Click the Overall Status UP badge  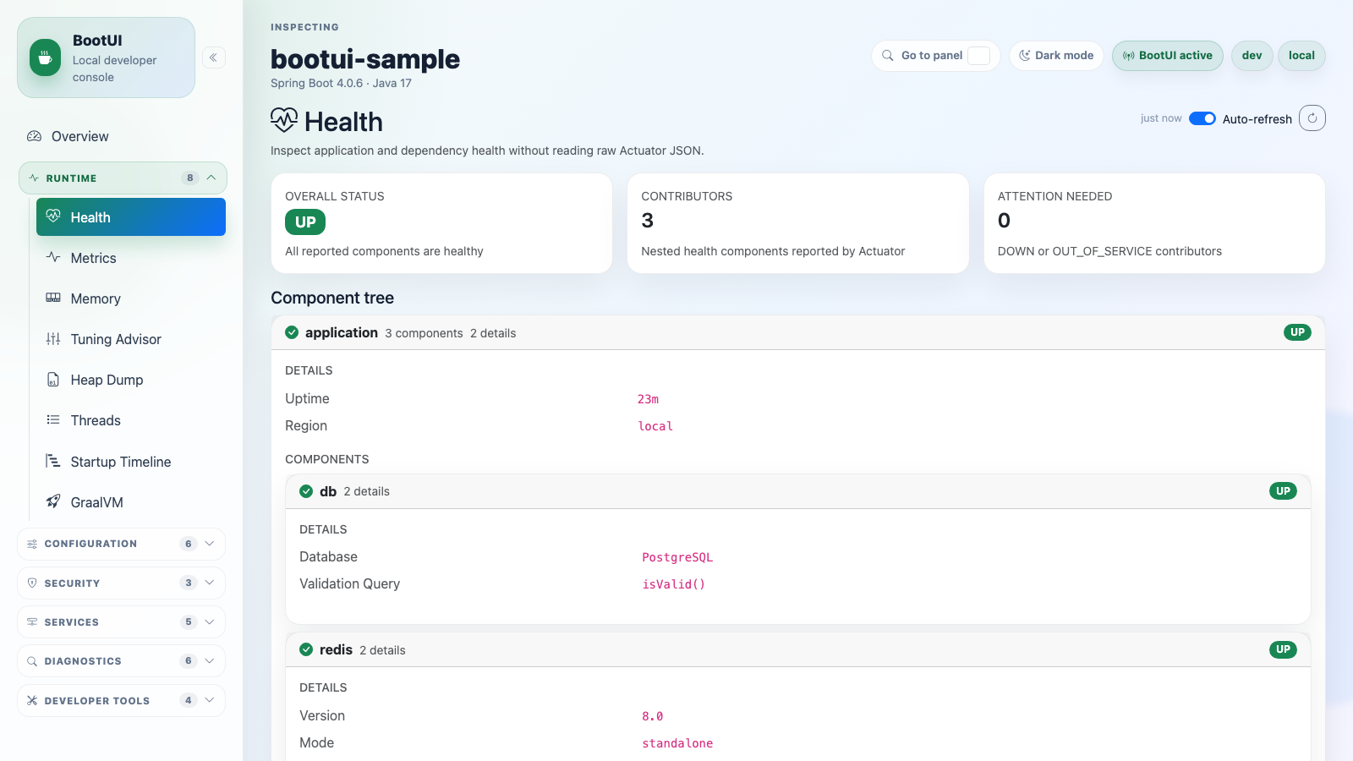tap(305, 222)
